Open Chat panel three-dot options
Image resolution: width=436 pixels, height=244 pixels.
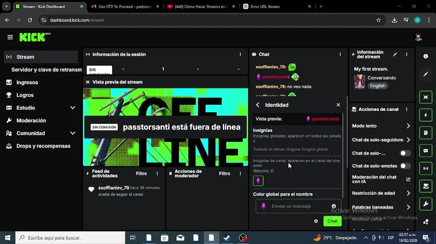click(340, 54)
